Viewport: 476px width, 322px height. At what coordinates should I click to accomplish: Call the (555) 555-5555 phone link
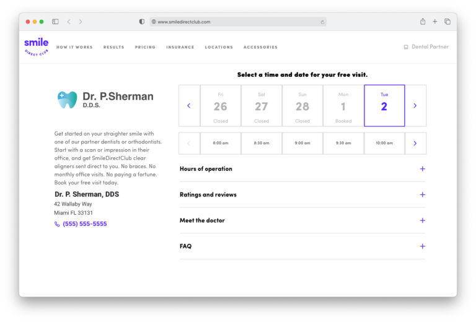click(85, 224)
